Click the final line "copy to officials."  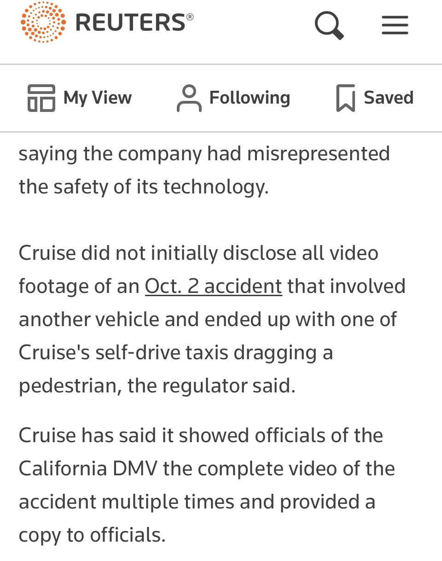pyautogui.click(x=92, y=535)
